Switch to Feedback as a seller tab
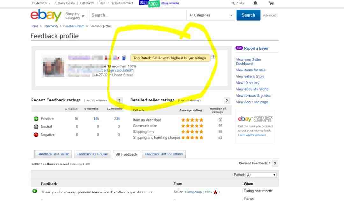 click(x=53, y=154)
